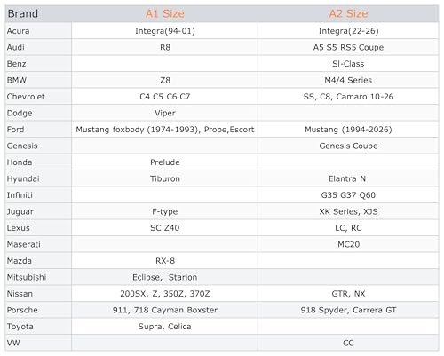The height and width of the screenshot is (356, 444).
Task: Select the C4 C5 C6 C7 cell
Action: 165,97
